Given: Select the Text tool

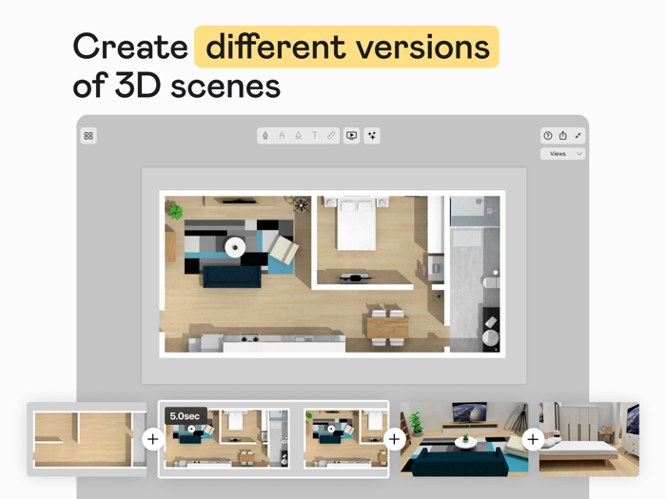Looking at the screenshot, I should pos(315,136).
